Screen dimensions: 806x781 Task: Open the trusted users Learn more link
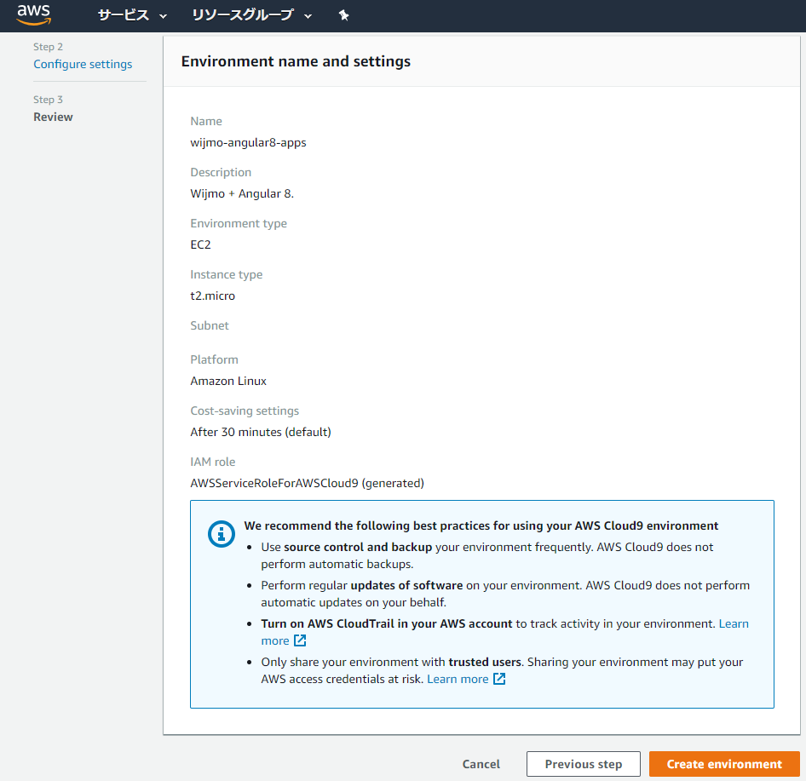pos(458,680)
